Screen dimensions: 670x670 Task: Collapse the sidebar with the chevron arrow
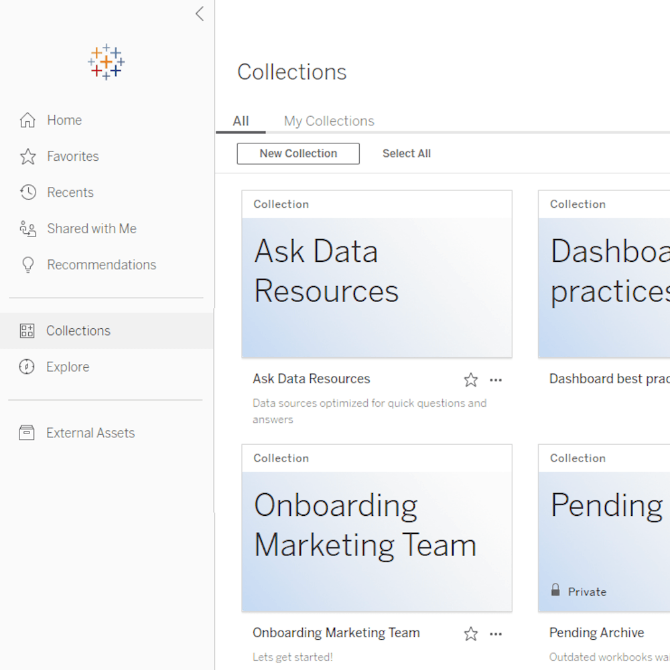point(199,14)
